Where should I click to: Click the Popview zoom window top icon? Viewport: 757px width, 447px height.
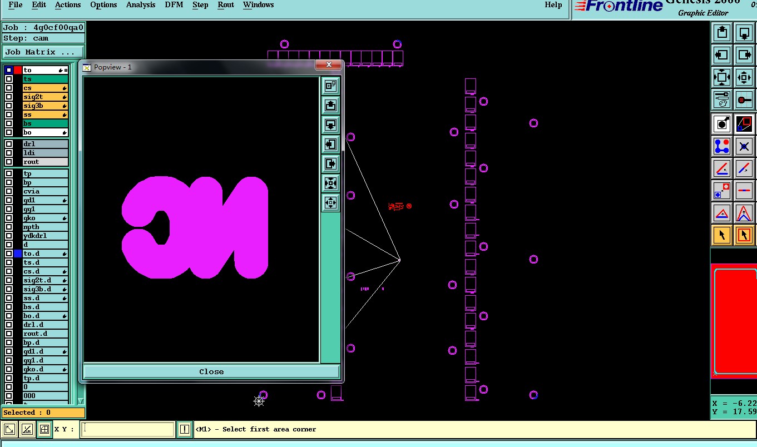[330, 86]
